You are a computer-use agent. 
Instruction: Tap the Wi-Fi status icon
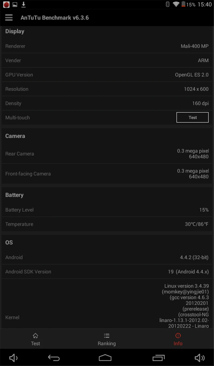tap(176, 4)
